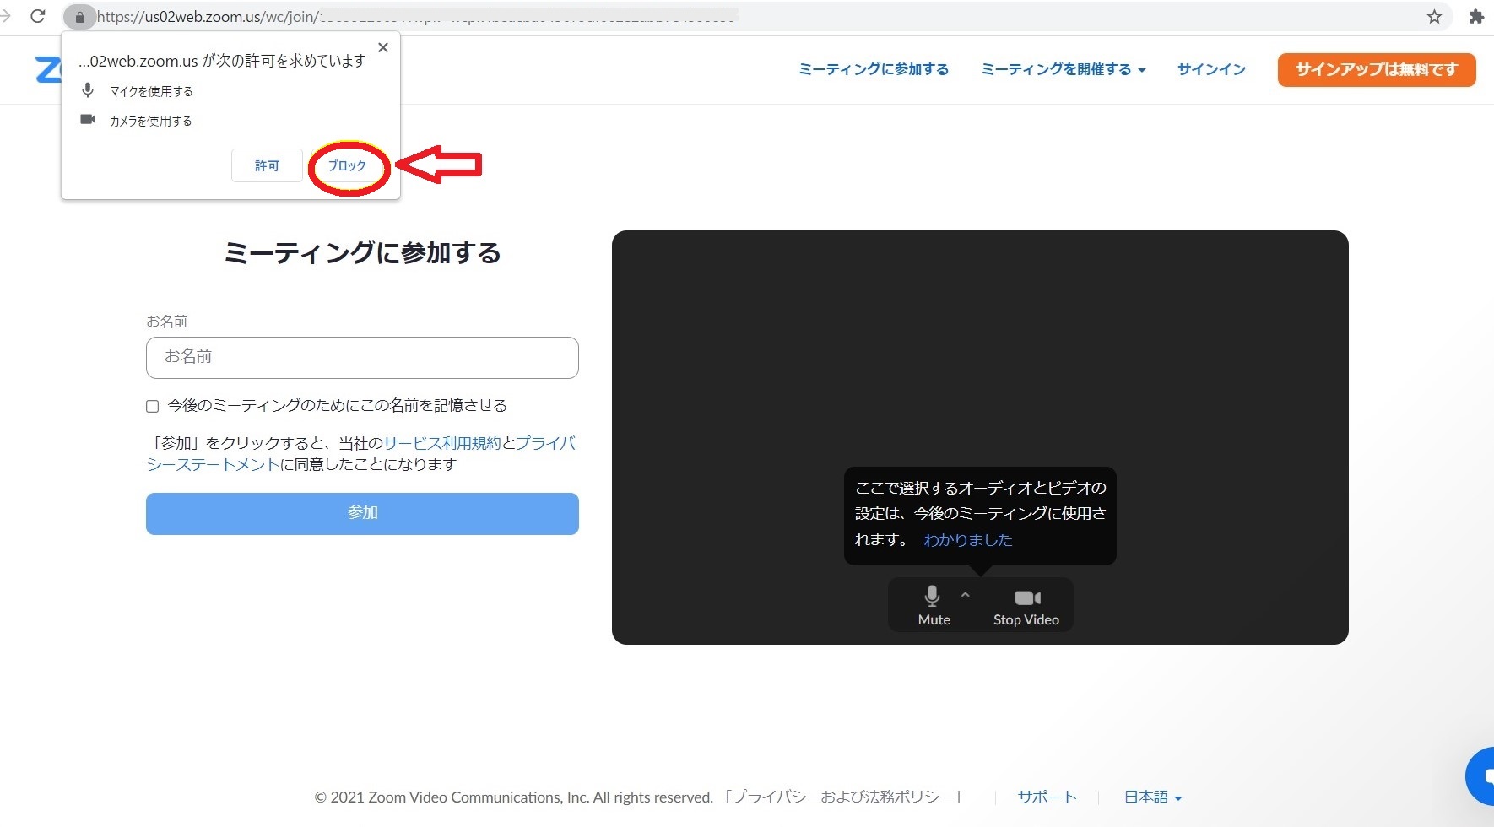Open the サービス利用規約 link
1494x827 pixels.
tap(442, 442)
